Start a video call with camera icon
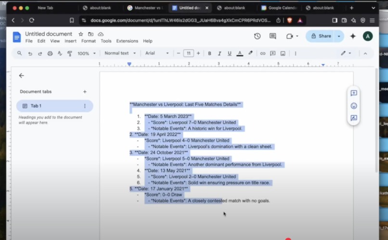This screenshot has width=388, height=240. (289, 37)
